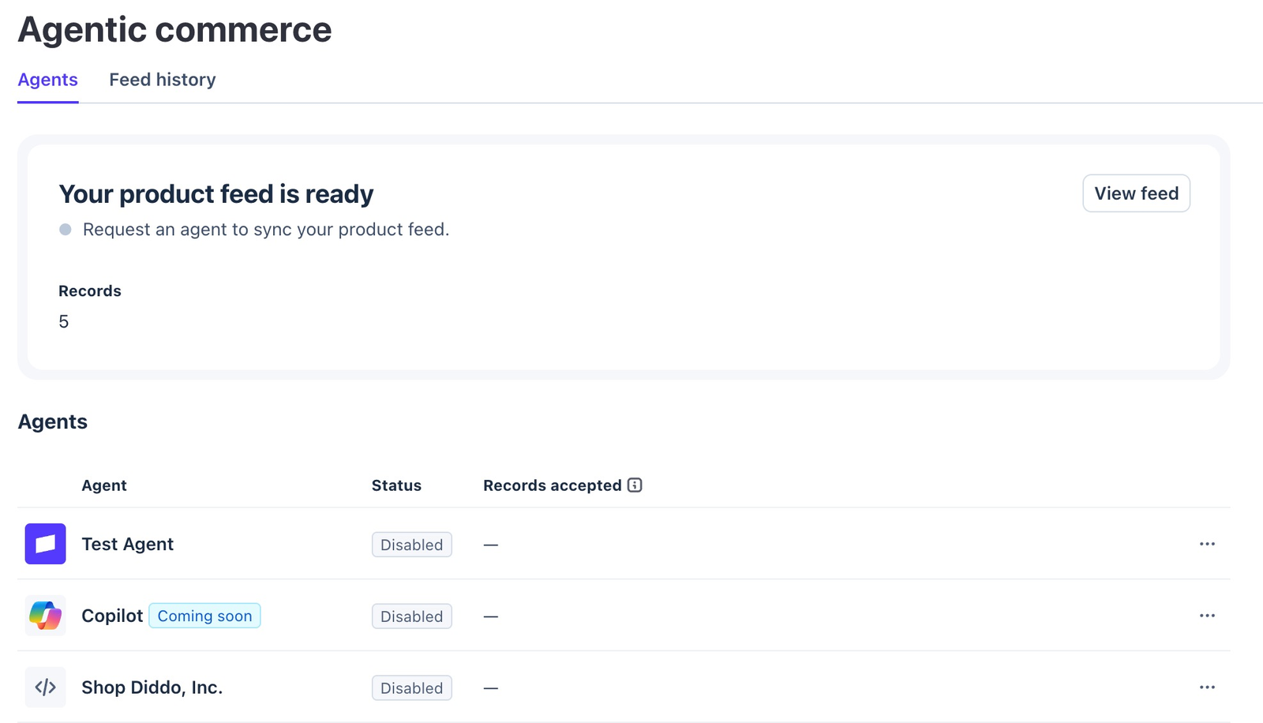
Task: Click the Agents section heading
Action: coord(53,421)
